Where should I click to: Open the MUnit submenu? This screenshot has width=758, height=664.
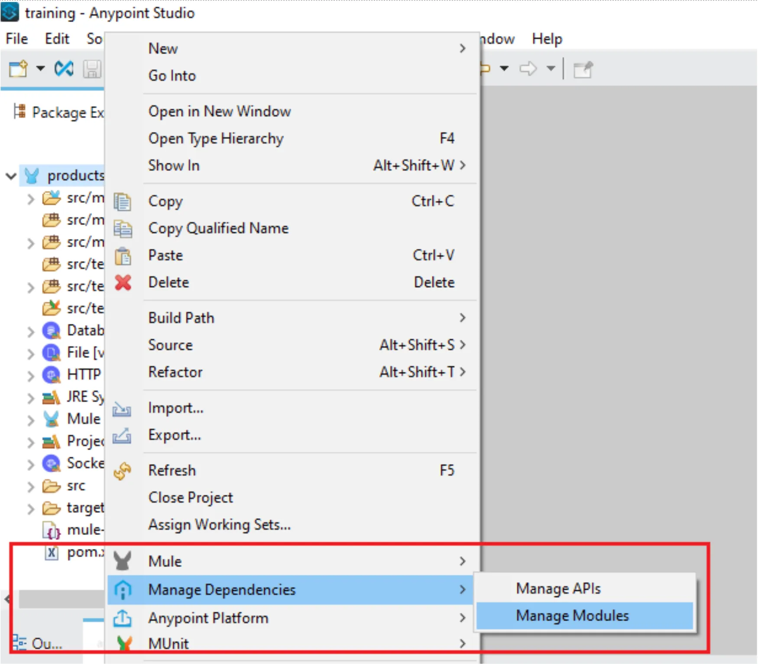tap(292, 644)
